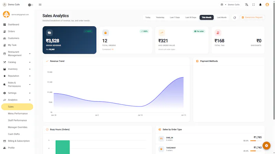Expand the Catalog submenu arrow
Screen dimensions: 275x154
30,62
